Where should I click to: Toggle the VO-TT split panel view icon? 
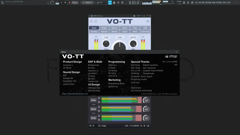click(96, 21)
